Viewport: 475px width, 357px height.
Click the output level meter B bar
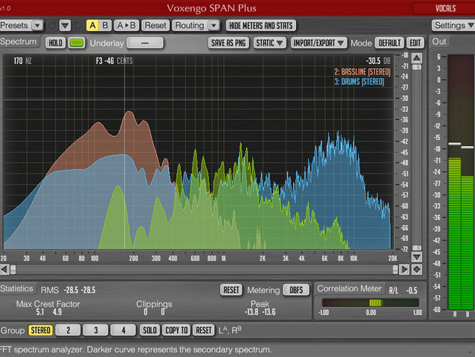pos(467,182)
